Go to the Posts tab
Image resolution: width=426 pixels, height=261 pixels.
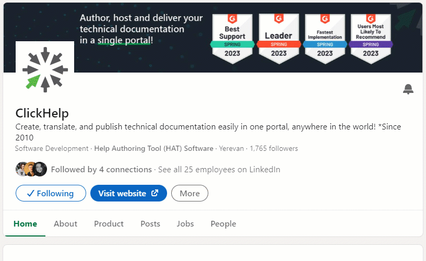tap(150, 224)
